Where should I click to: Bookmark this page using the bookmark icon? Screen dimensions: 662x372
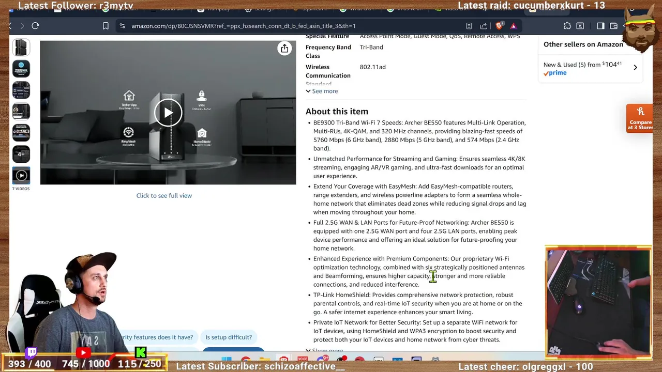click(106, 26)
